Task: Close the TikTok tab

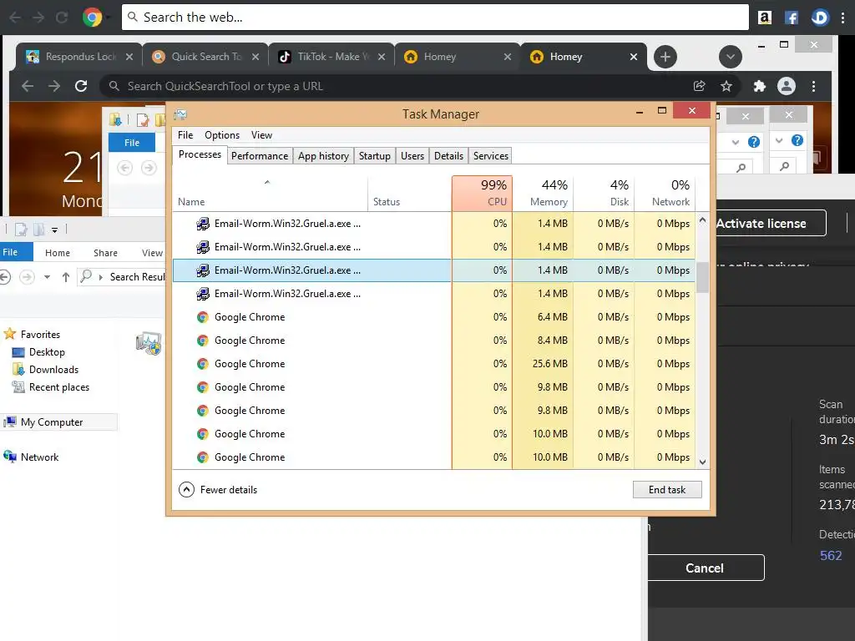Action: pos(381,57)
